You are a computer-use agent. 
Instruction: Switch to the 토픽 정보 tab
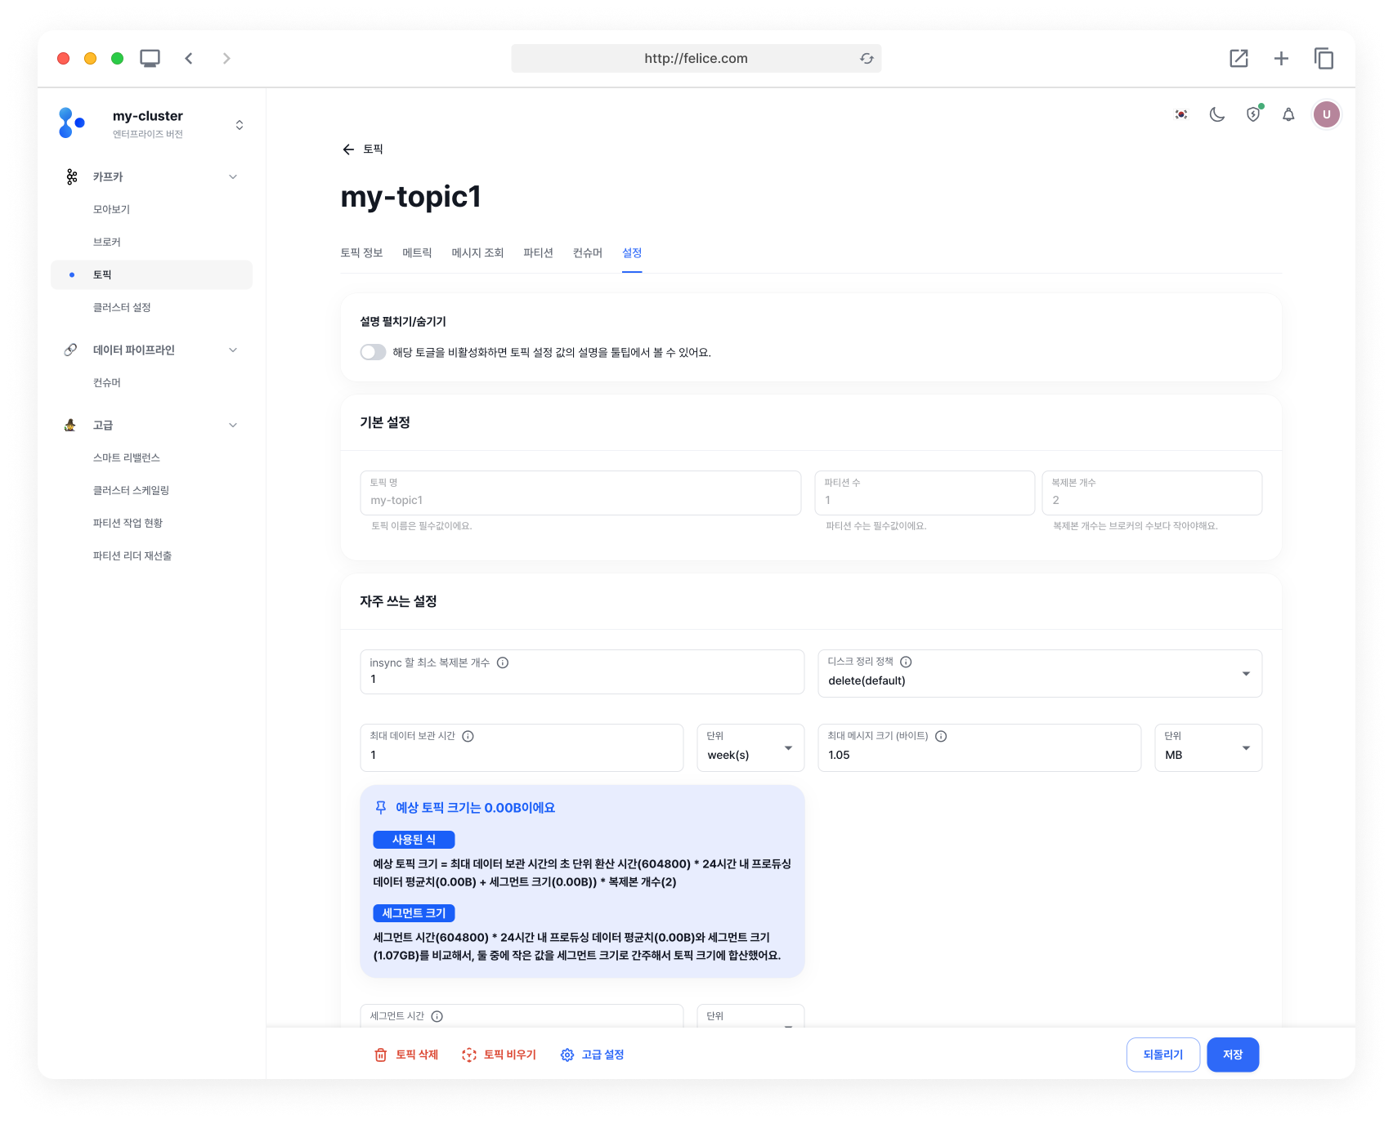[361, 253]
